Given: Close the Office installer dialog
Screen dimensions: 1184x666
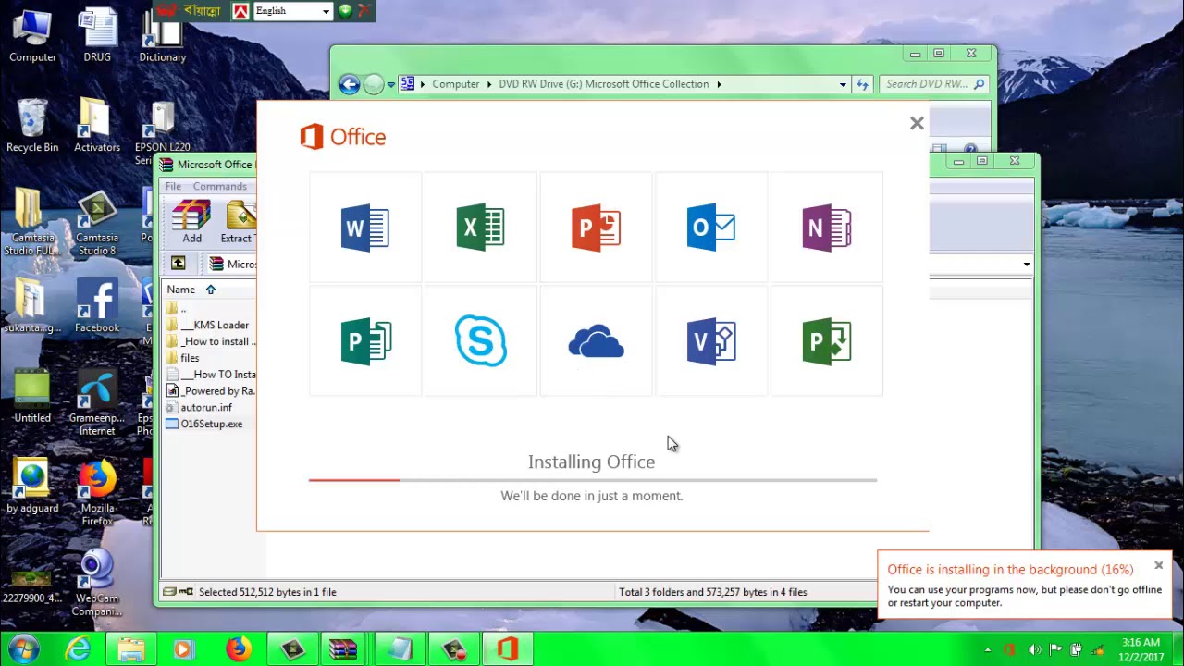Looking at the screenshot, I should (917, 123).
